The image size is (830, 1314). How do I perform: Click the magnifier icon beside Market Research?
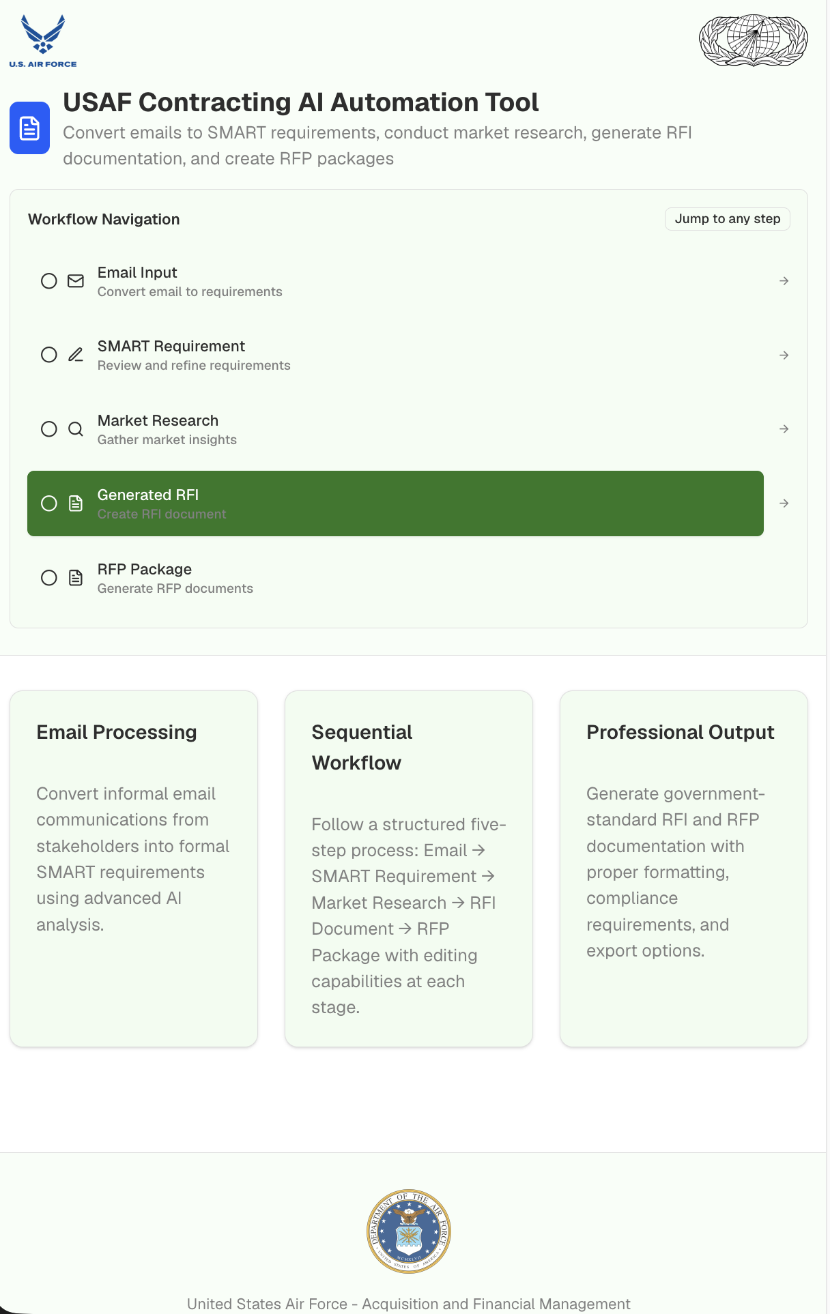click(x=76, y=429)
